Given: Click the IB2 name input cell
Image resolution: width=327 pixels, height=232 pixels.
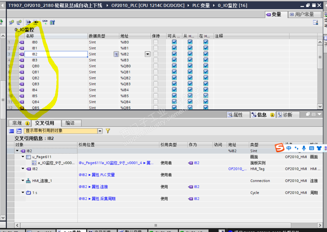Looking at the screenshot, I should pos(56,54).
